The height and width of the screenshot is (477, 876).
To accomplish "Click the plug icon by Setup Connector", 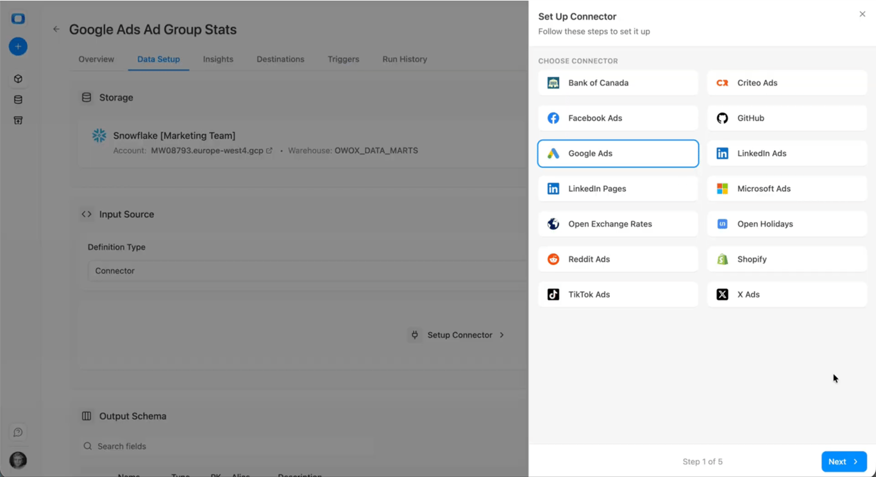I will [414, 335].
